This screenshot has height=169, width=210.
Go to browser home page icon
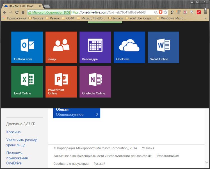23,12
